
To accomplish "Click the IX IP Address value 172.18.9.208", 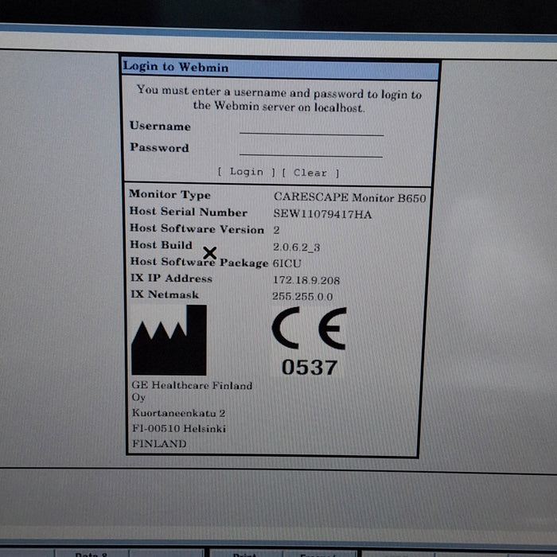I will pos(306,280).
